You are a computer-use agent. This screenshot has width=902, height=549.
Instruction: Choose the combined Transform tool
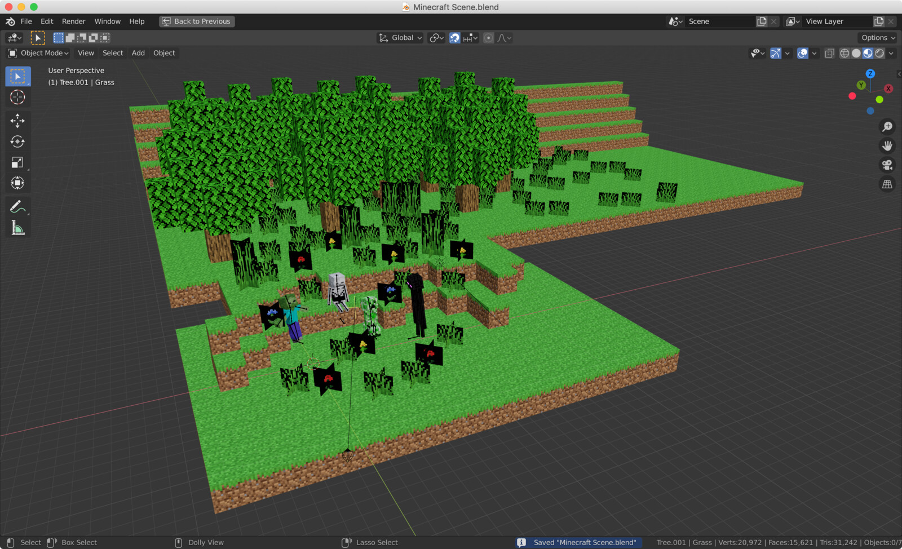point(18,183)
